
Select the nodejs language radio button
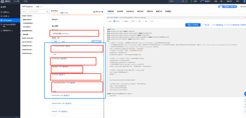coord(122,21)
